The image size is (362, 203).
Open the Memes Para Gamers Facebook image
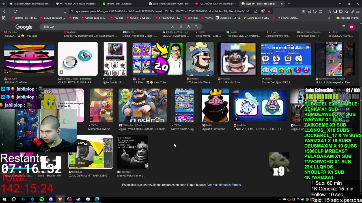pyautogui.click(x=133, y=152)
